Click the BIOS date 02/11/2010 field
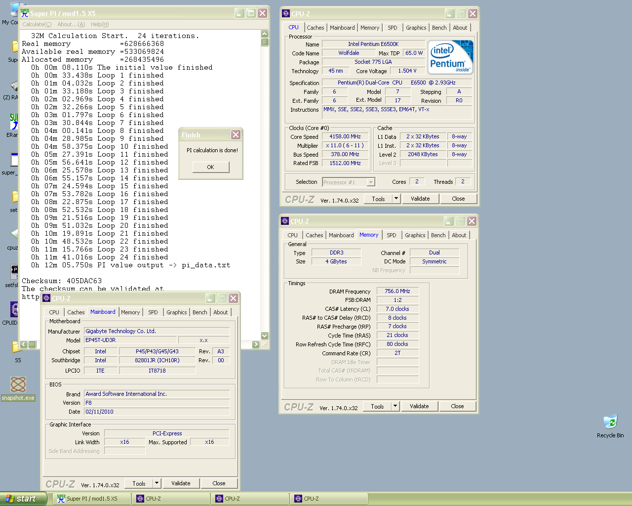 tap(157, 412)
